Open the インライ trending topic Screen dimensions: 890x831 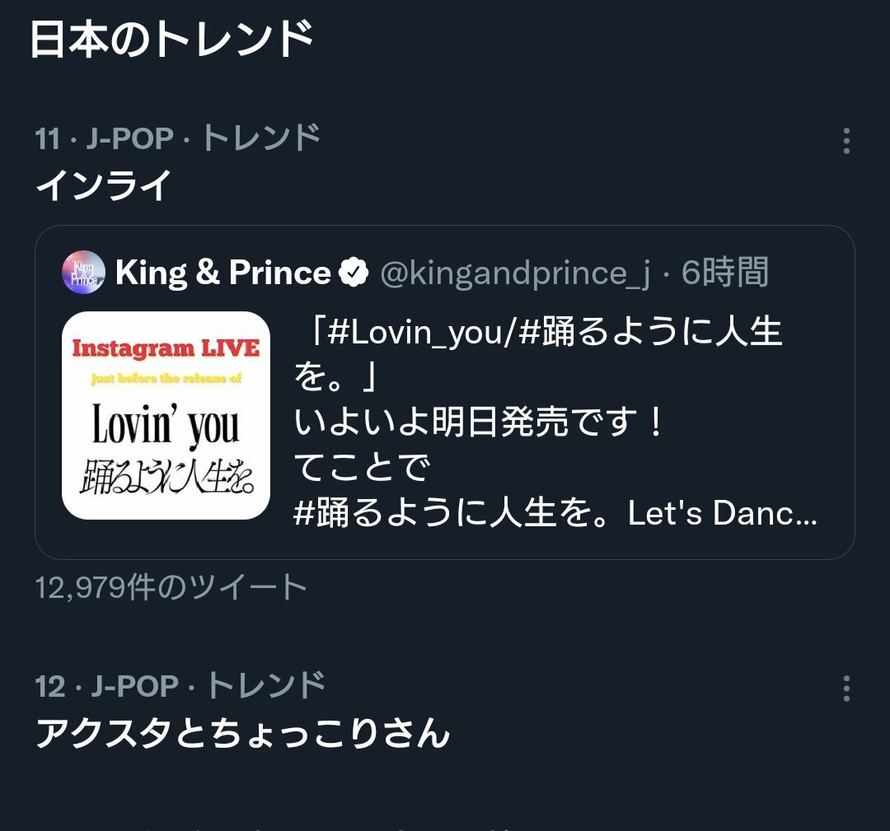click(104, 184)
